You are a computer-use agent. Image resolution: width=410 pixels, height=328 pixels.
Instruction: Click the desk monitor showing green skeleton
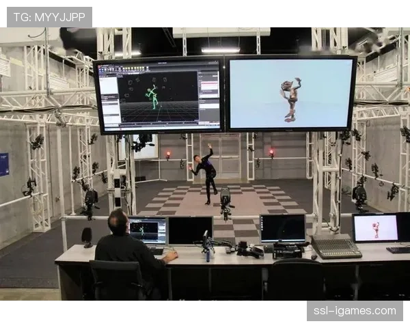point(148,230)
